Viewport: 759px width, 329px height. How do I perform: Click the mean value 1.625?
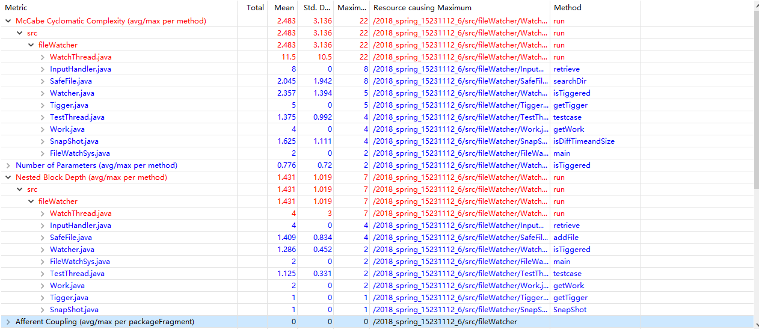[286, 141]
